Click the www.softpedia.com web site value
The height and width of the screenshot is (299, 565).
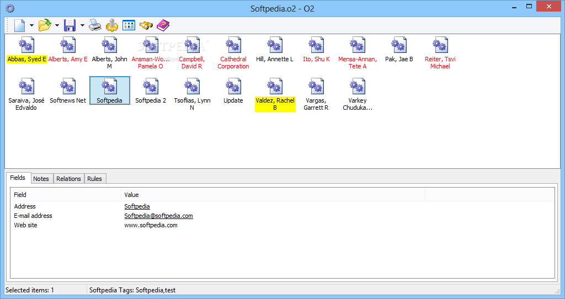pos(151,225)
